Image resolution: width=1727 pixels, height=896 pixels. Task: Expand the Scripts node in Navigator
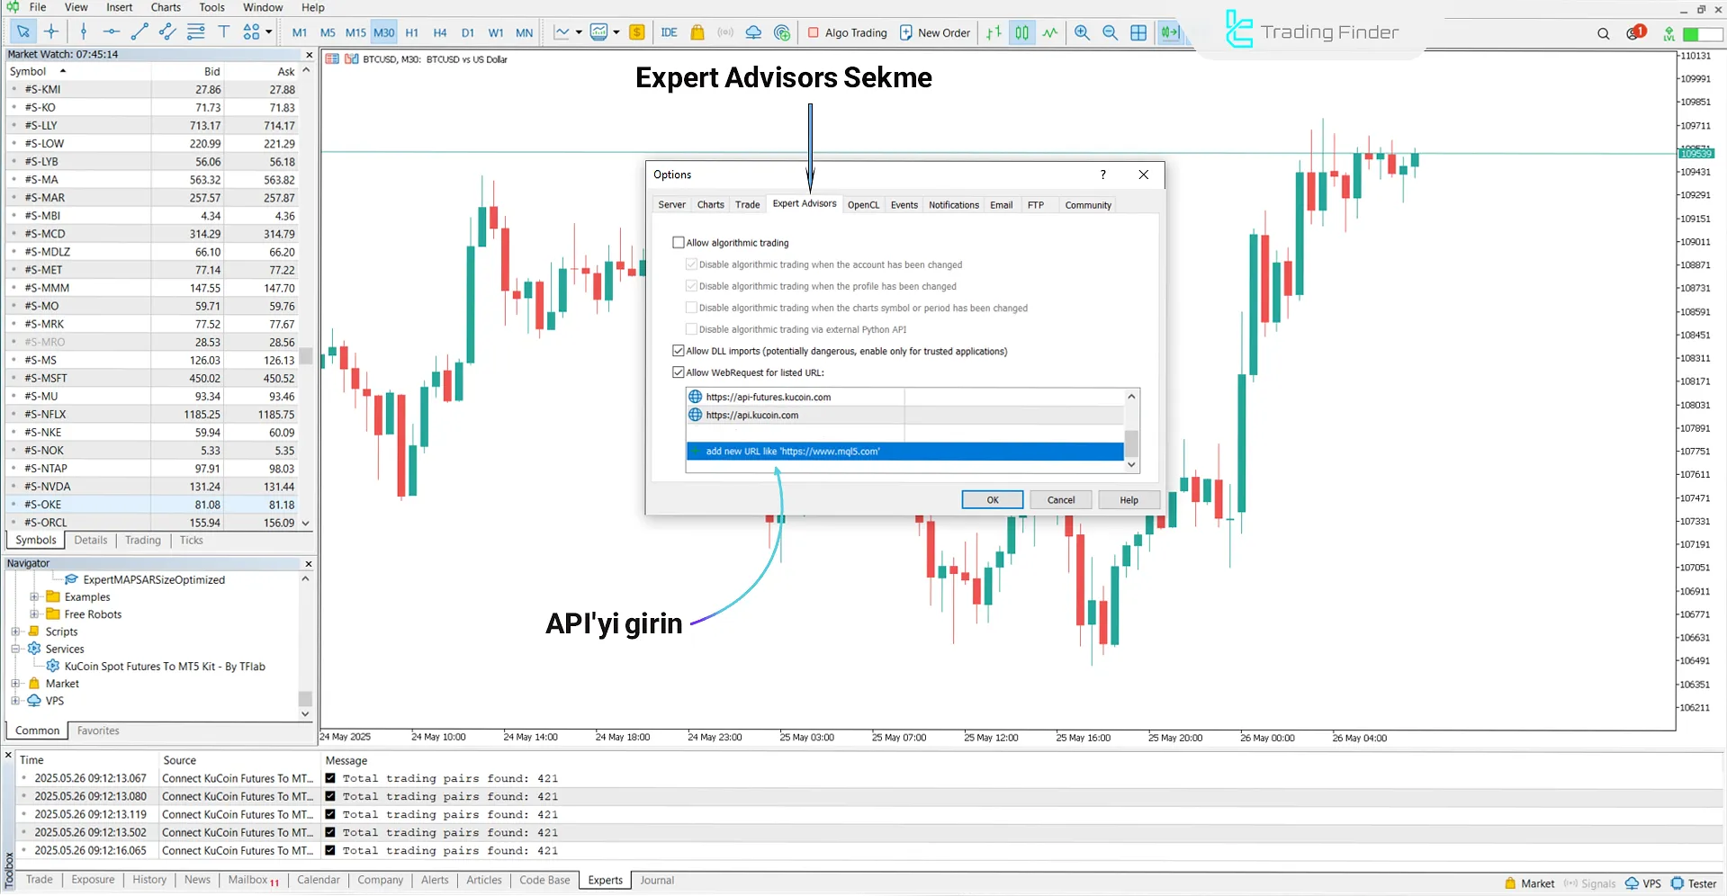[15, 632]
